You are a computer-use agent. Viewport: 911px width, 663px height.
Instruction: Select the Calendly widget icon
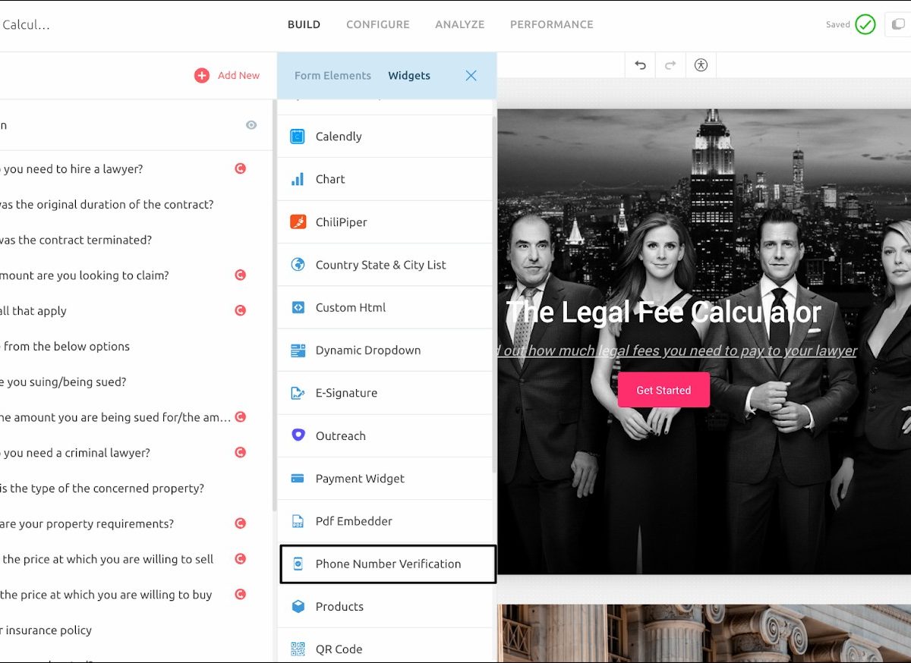298,137
